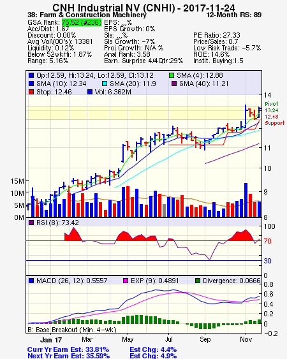This screenshot has width=287, height=359.
Task: Click the EPS Growth: 0% entry
Action: tap(129, 29)
